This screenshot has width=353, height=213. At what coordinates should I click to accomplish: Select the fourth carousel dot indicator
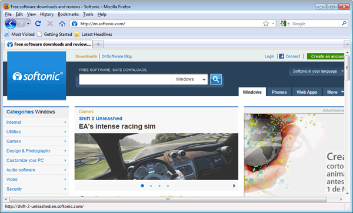168,186
